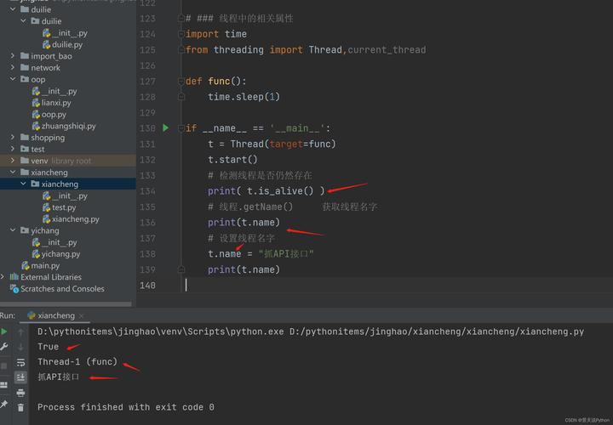Screen dimensions: 613x425
Task: Click the Python icon beside main.py
Action: (26, 265)
